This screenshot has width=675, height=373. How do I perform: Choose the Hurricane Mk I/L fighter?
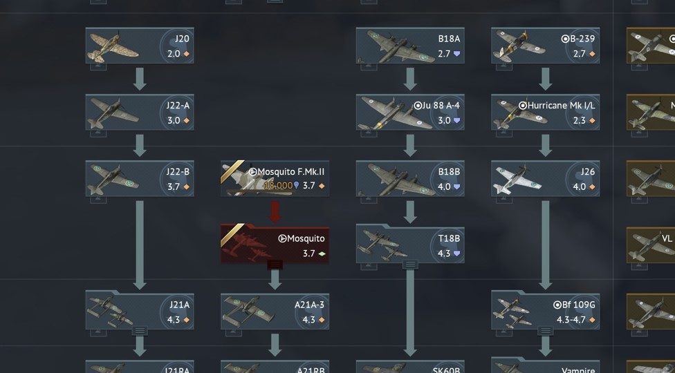545,112
